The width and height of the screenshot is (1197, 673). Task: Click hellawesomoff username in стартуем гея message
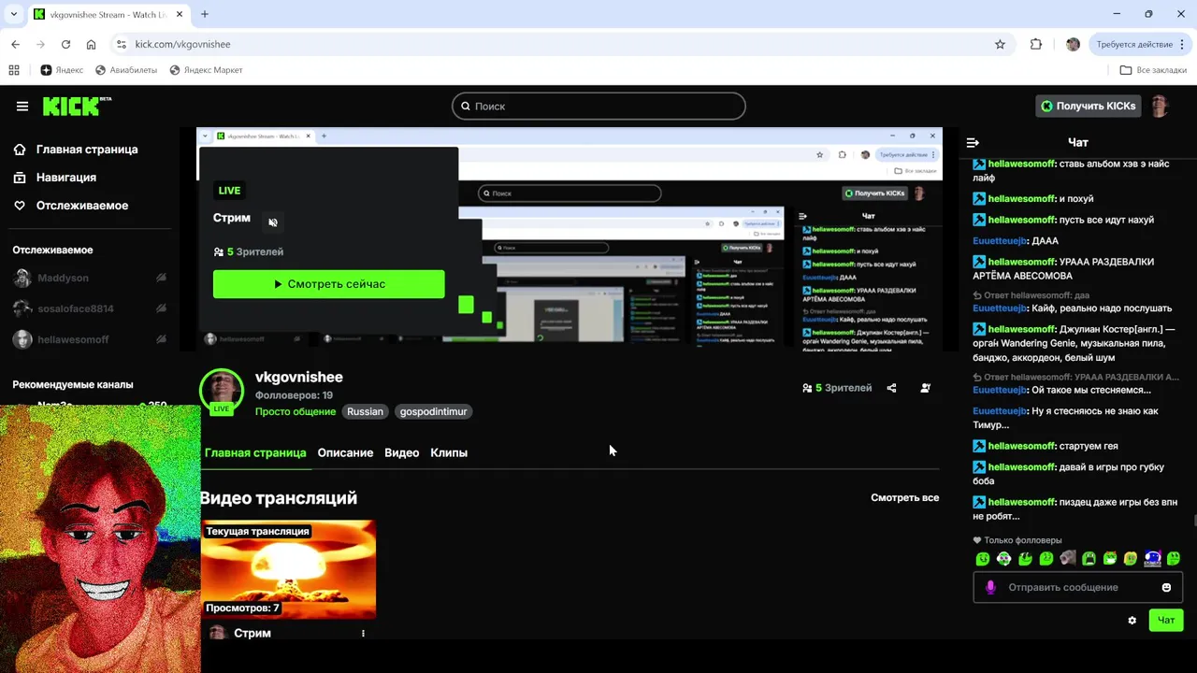pos(1022,446)
